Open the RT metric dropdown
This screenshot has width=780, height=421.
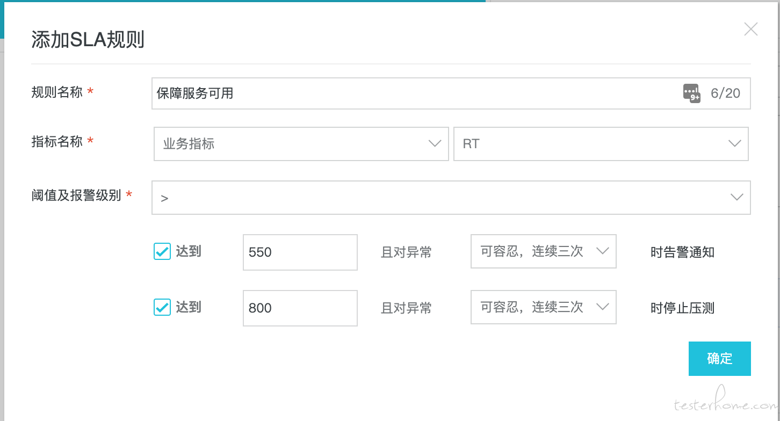[x=601, y=144]
